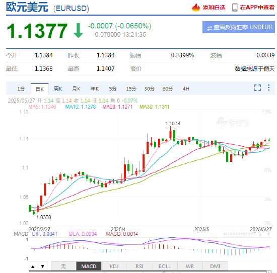Switch to the 年K chart tab
Image resolution: width=277 pixels, height=273 pixels.
[x=95, y=88]
